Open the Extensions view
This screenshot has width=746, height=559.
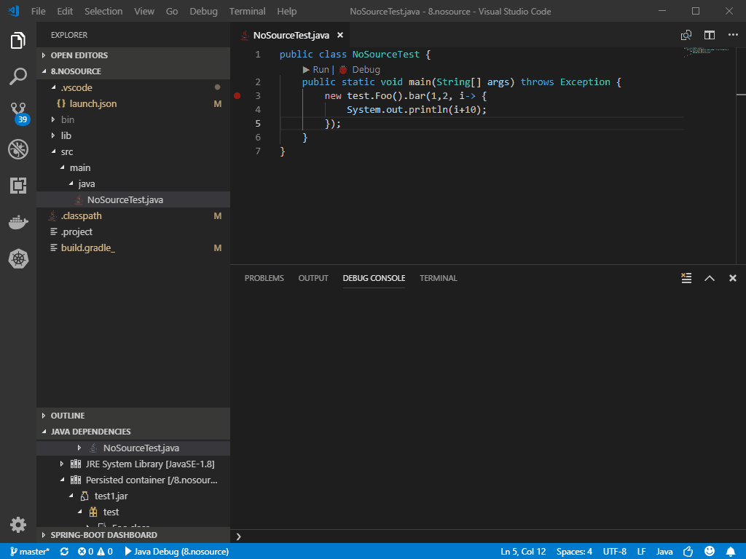tap(17, 186)
